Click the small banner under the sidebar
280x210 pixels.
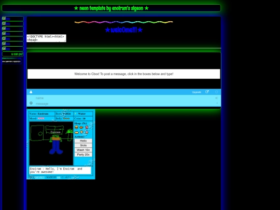tap(11, 61)
